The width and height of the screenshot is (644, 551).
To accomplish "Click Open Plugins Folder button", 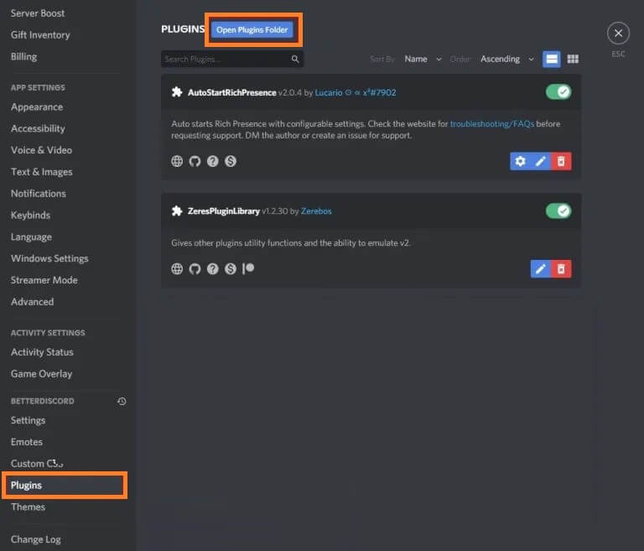I will pos(252,30).
